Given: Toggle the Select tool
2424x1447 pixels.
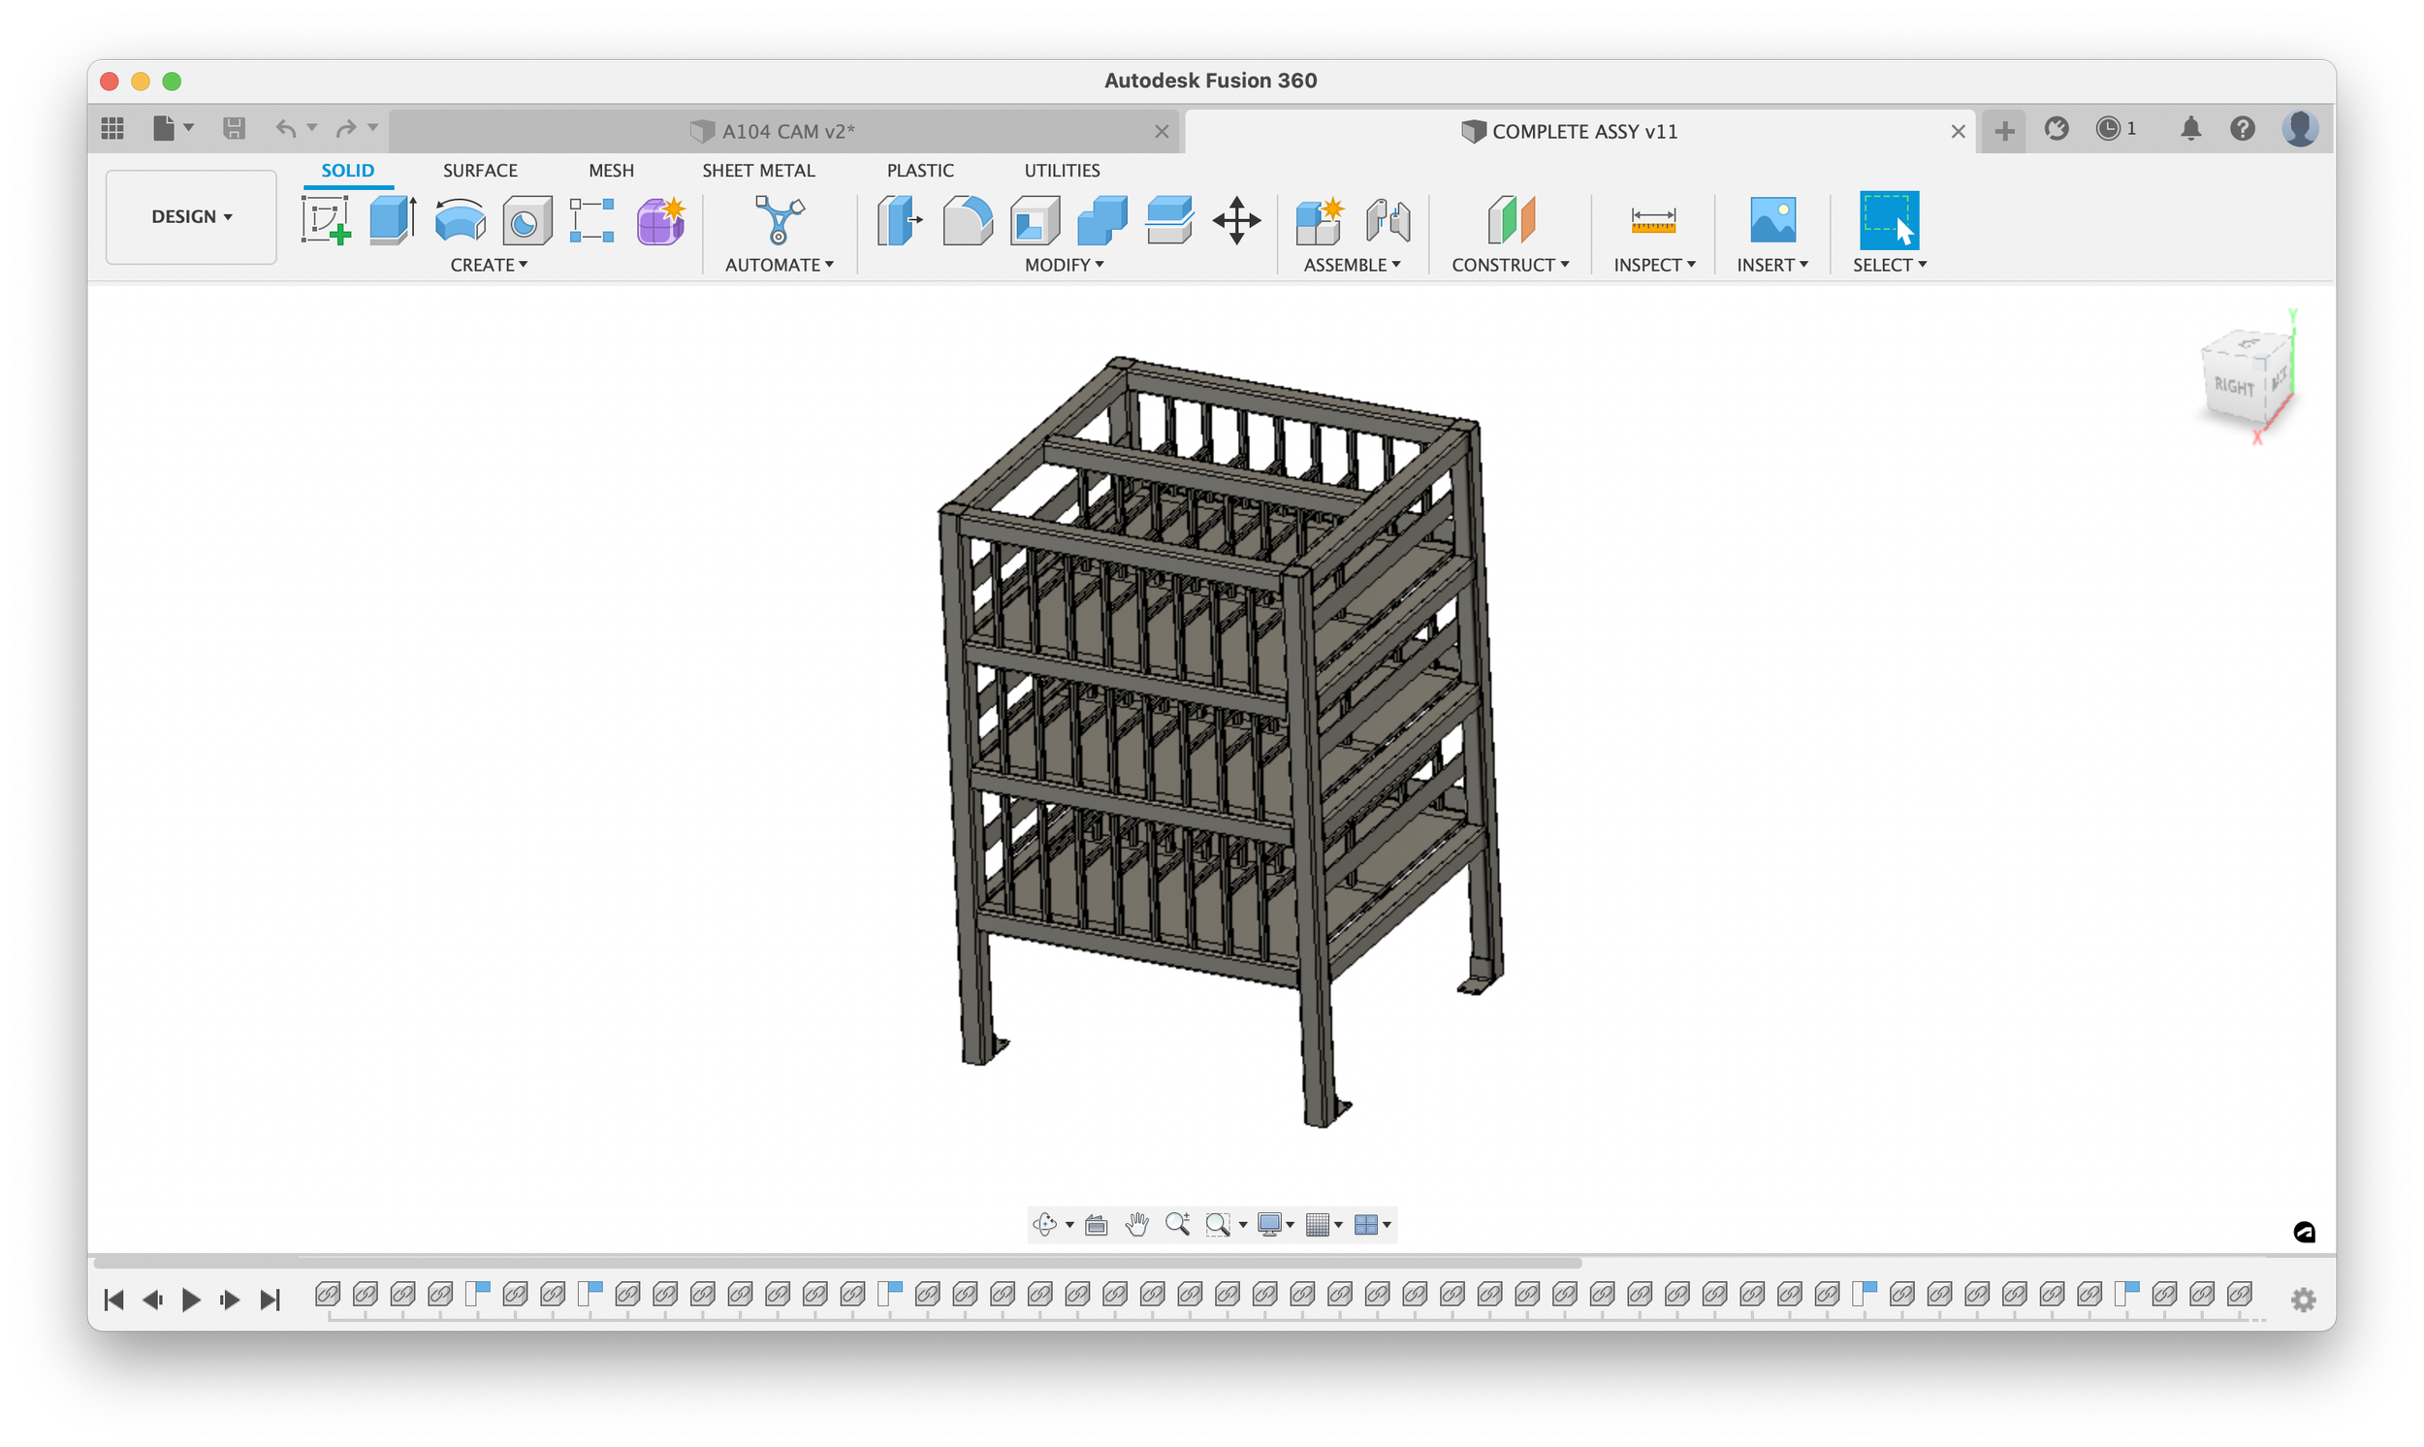Looking at the screenshot, I should tap(1889, 219).
